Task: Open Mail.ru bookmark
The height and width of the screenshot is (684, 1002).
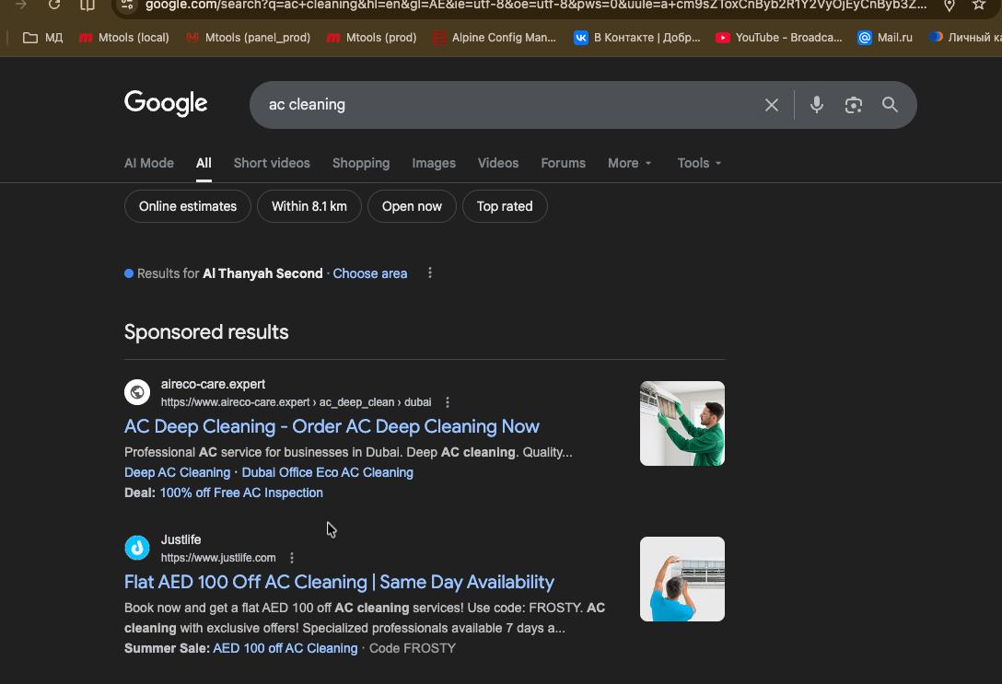Action: 885,38
